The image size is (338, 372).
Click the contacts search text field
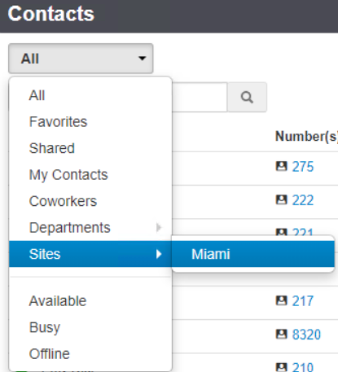tap(200, 97)
